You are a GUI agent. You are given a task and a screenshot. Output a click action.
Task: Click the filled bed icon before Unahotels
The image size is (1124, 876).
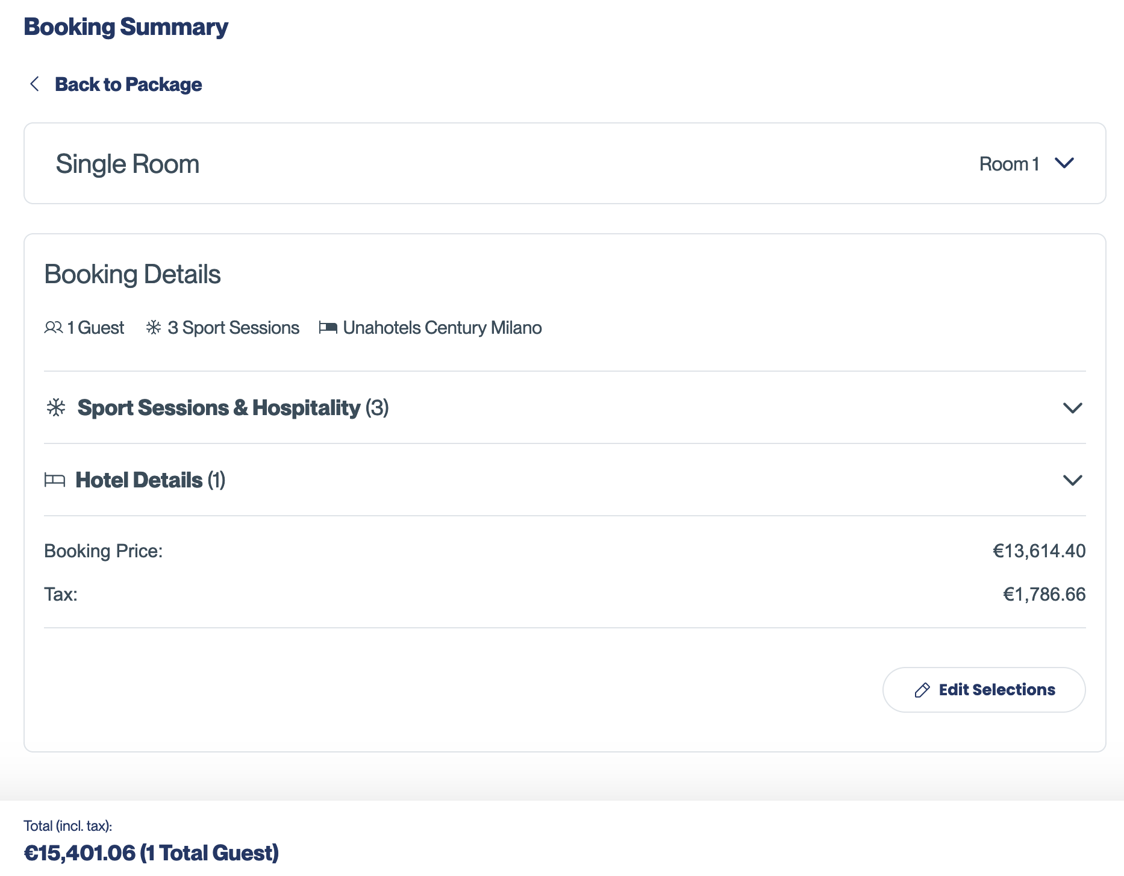(x=328, y=327)
